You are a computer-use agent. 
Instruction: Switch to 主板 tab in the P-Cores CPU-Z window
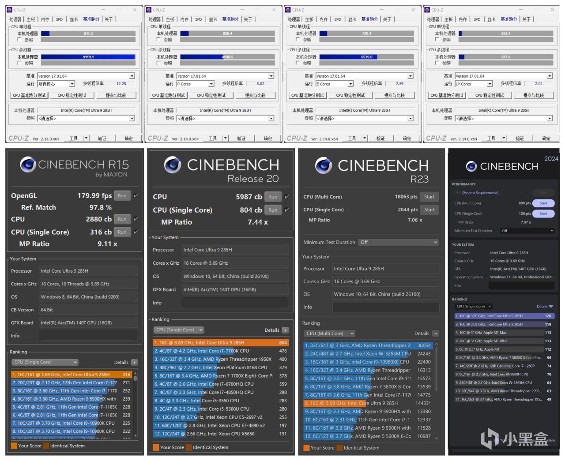[170, 19]
